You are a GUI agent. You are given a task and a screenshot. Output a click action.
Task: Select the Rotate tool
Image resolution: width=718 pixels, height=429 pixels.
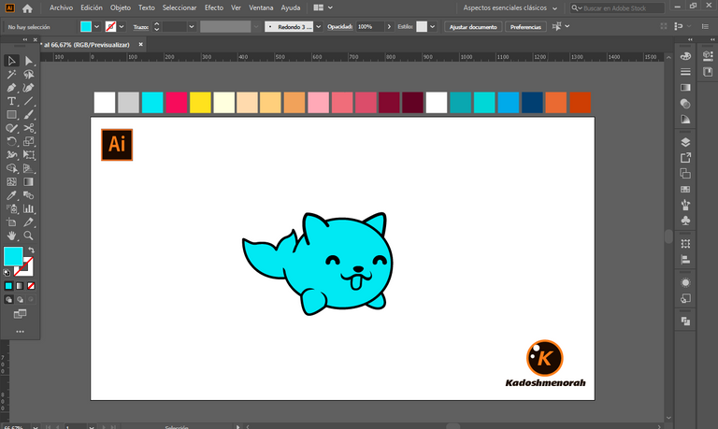click(x=11, y=141)
